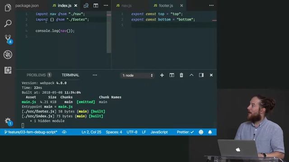The image size is (289, 162).
Task: Change end-of-line sequence LF
Action: point(144,132)
